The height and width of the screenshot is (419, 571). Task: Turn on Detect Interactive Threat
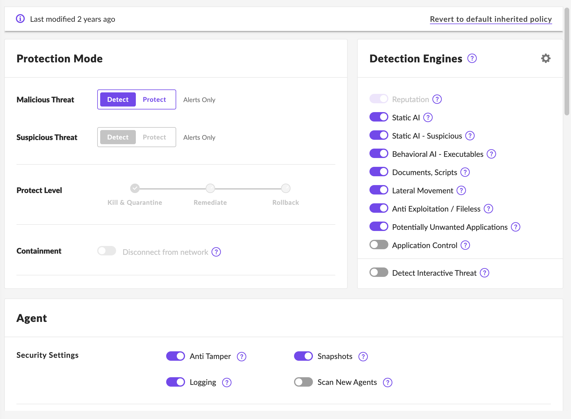coord(379,272)
